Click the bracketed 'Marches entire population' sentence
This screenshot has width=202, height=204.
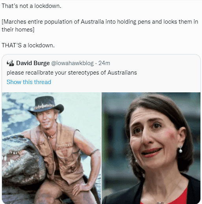(x=100, y=26)
